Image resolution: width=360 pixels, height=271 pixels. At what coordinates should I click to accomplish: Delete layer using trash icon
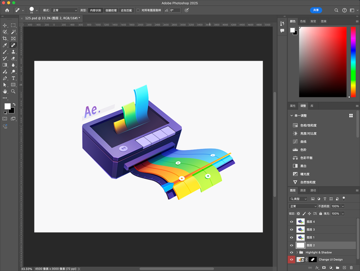click(x=351, y=268)
